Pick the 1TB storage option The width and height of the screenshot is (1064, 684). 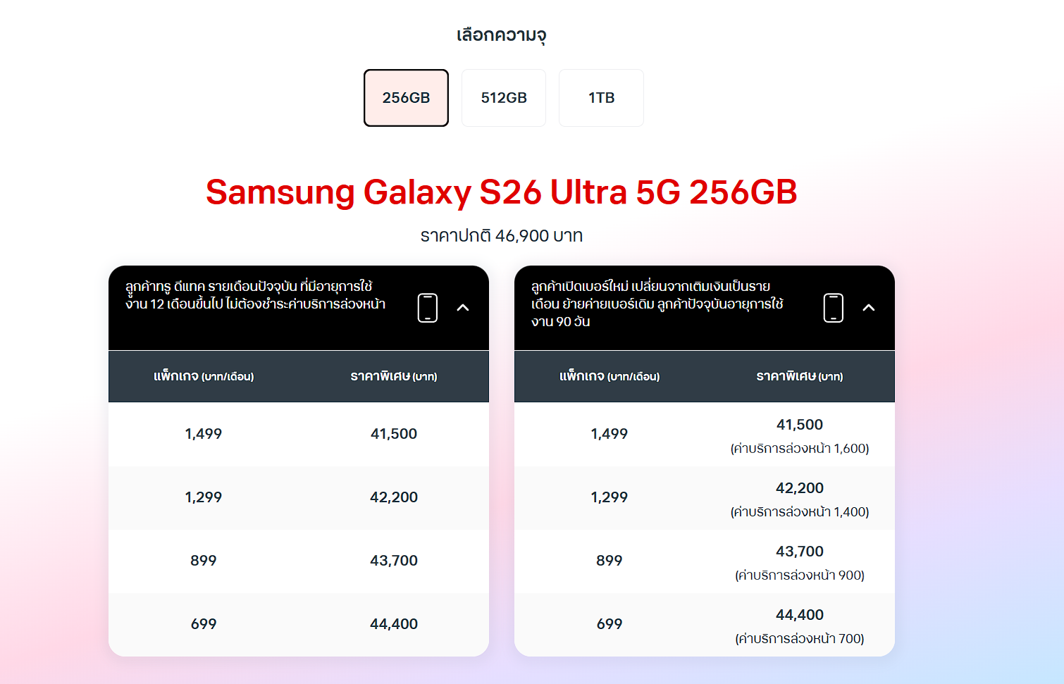click(x=601, y=98)
